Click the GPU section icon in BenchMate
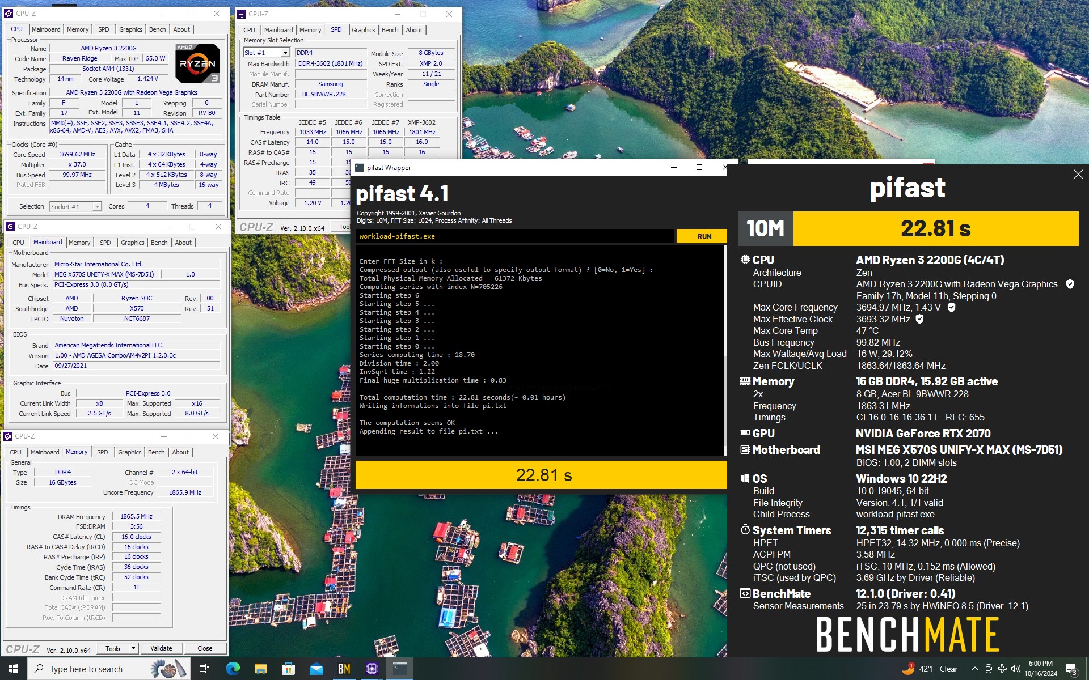Viewport: 1089px width, 680px height. tap(745, 433)
